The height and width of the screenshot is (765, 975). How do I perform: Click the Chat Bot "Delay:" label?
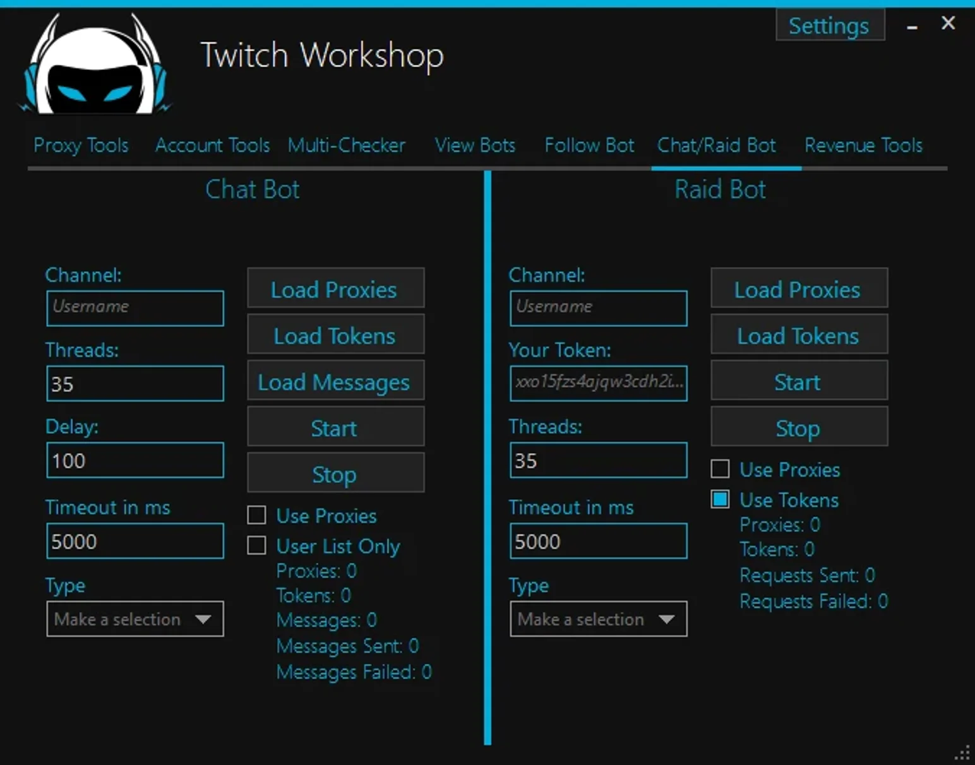[72, 427]
